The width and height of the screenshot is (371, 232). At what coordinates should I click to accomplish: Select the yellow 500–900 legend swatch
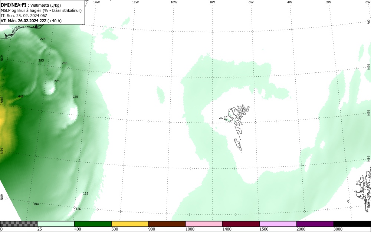tap(130, 224)
